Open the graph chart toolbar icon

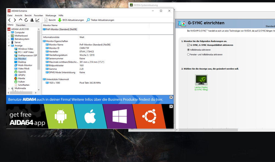point(37,20)
